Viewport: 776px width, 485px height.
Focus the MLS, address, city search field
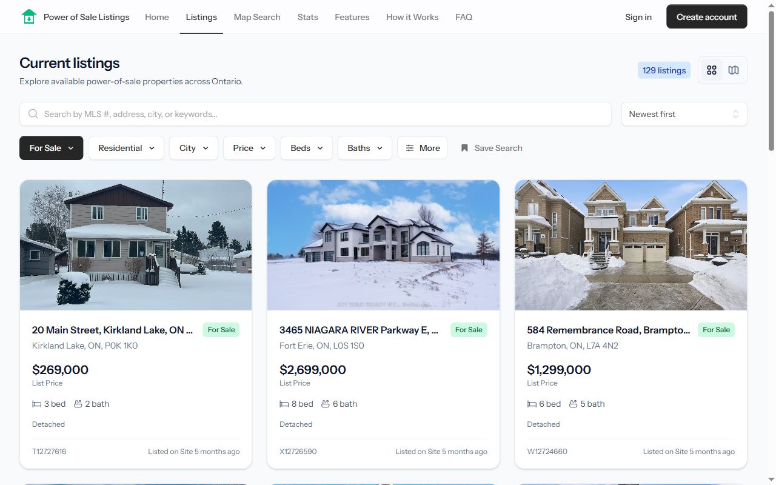(315, 114)
